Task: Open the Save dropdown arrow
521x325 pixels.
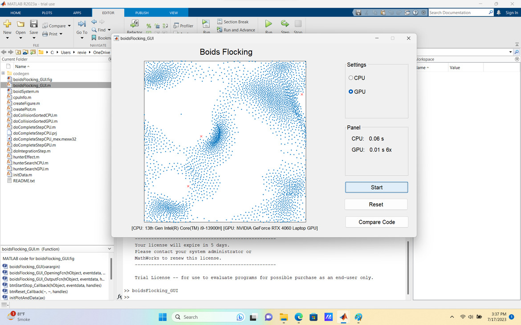Action: click(x=33, y=38)
